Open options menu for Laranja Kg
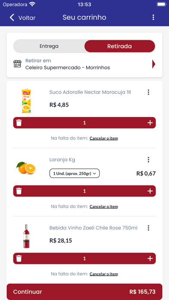 point(148,159)
